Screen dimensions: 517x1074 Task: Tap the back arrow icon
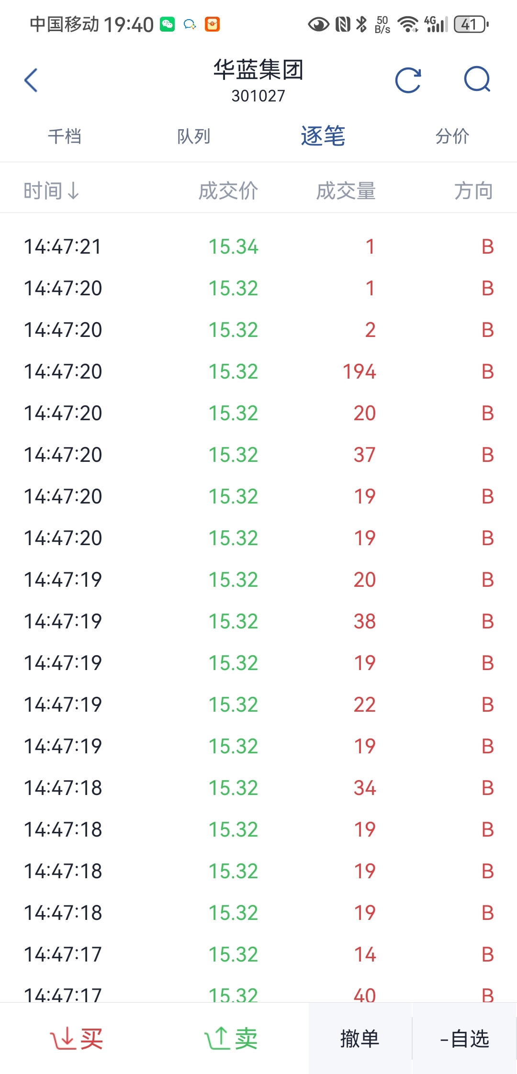pos(31,80)
